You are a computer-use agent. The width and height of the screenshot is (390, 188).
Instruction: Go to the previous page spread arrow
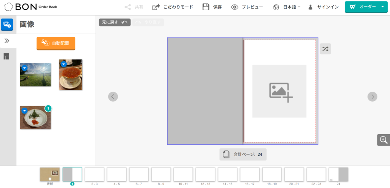(x=113, y=97)
